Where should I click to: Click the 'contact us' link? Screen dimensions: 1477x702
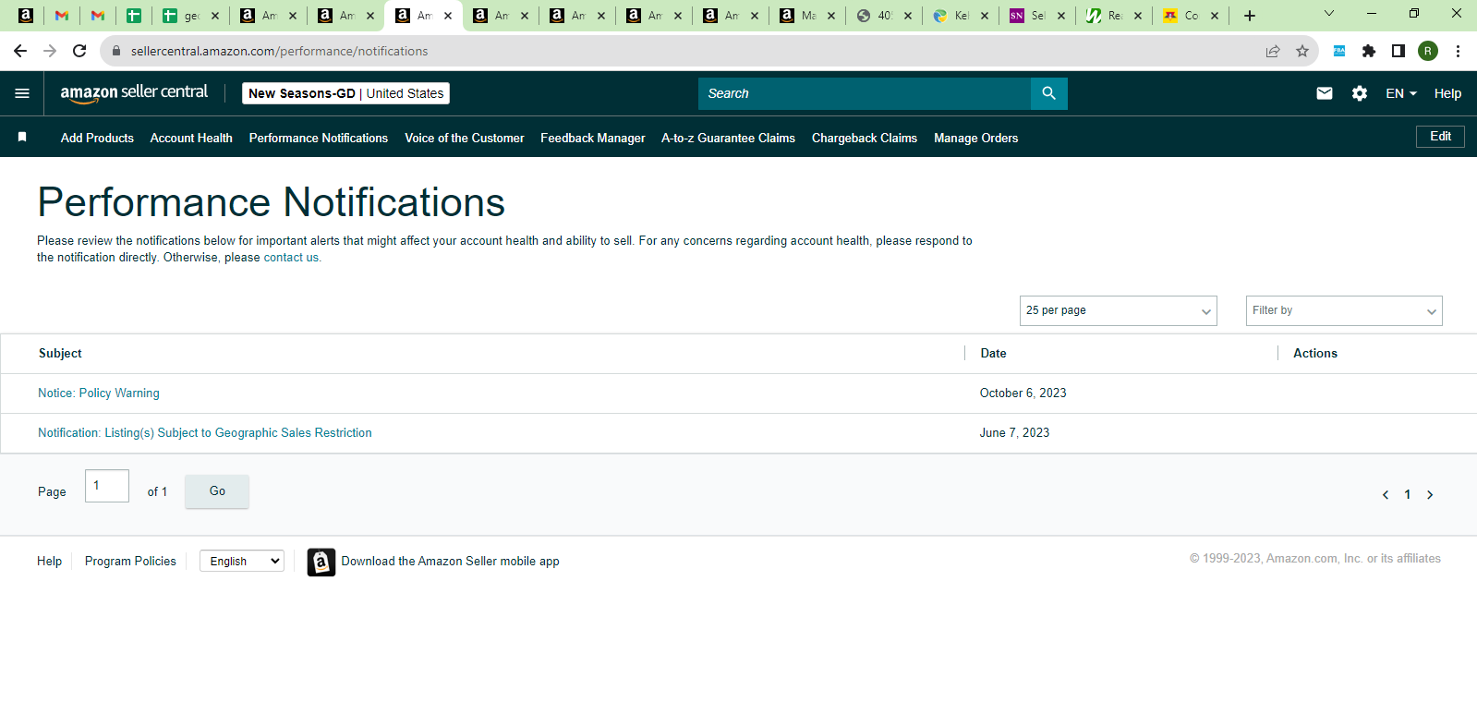tap(291, 258)
